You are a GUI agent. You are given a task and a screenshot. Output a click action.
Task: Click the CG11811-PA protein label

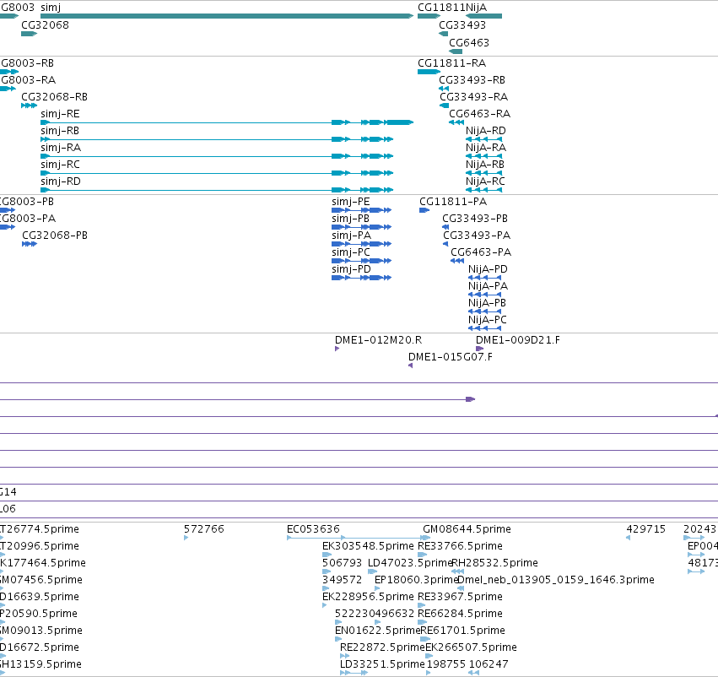tap(453, 202)
